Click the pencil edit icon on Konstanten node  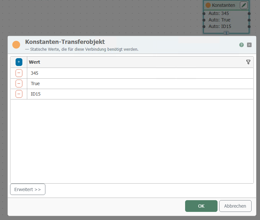[243, 5]
